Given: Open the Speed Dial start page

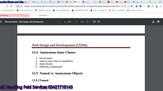Looking at the screenshot, I should [11, 6].
